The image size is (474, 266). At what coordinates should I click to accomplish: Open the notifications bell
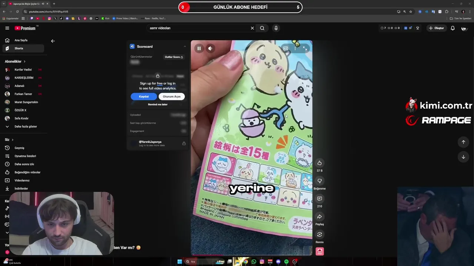tap(453, 28)
